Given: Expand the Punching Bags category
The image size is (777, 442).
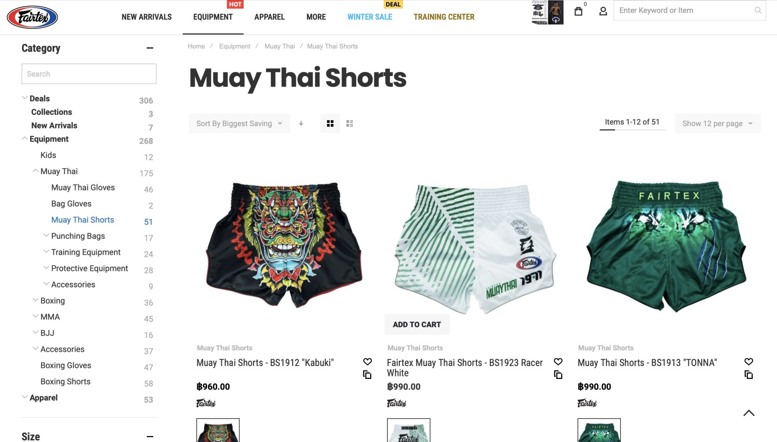Looking at the screenshot, I should point(46,236).
